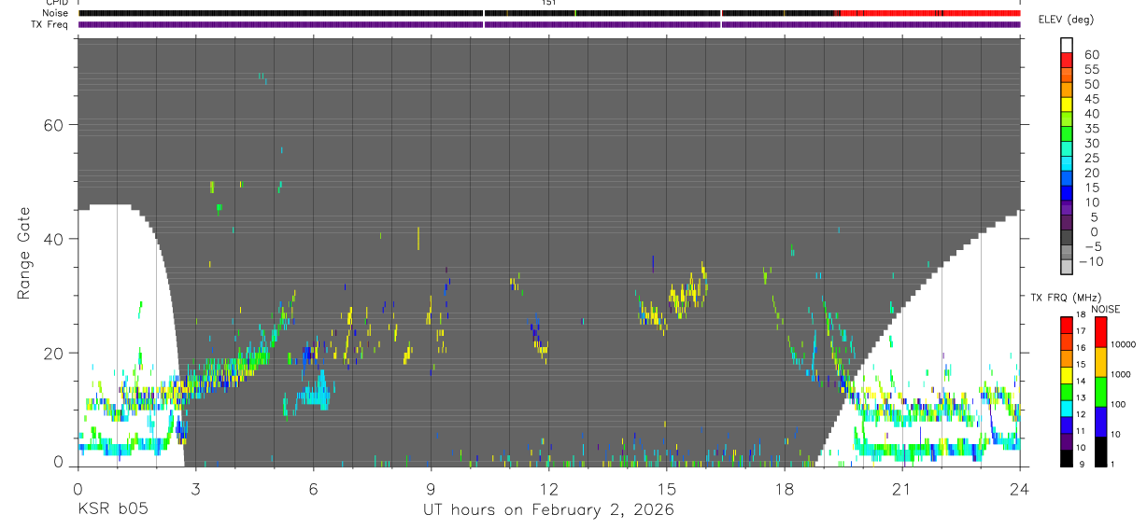Viewport: 1147px width, 529px height.
Task: Click the "Noise" row label at top left
Action: pyautogui.click(x=57, y=13)
